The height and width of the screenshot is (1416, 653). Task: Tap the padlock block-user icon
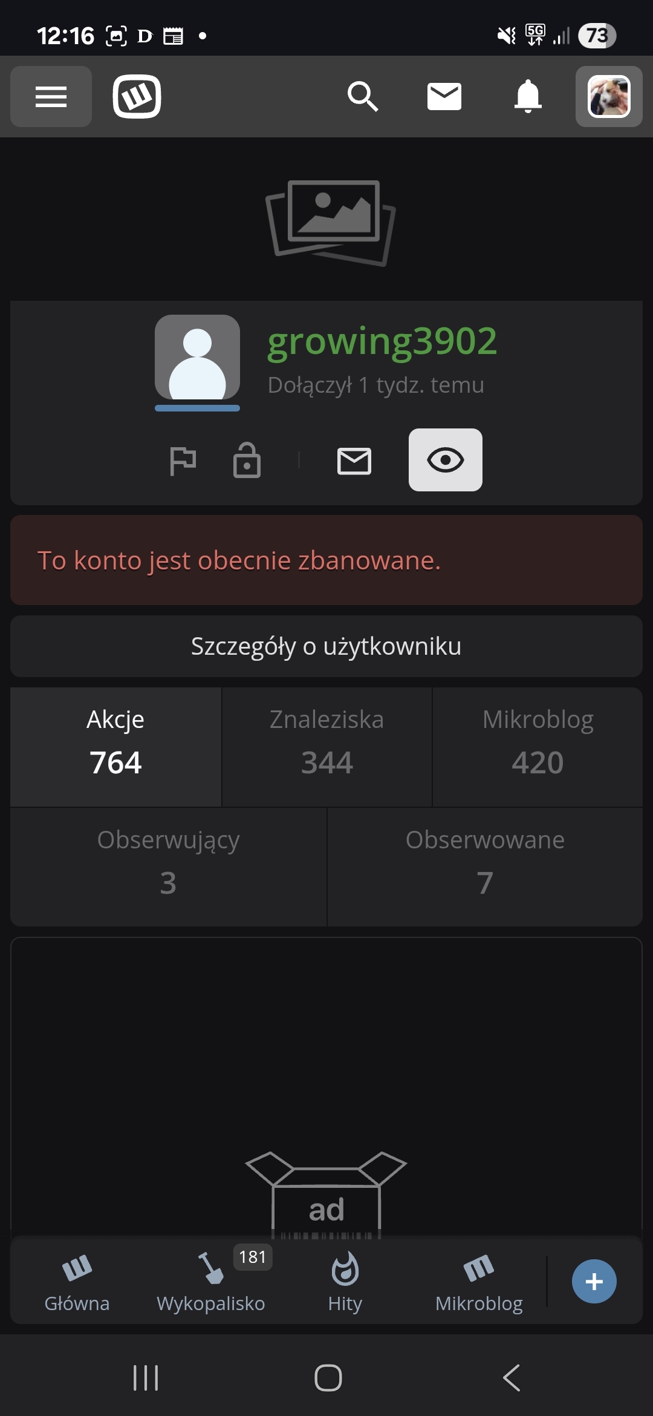pos(247,461)
